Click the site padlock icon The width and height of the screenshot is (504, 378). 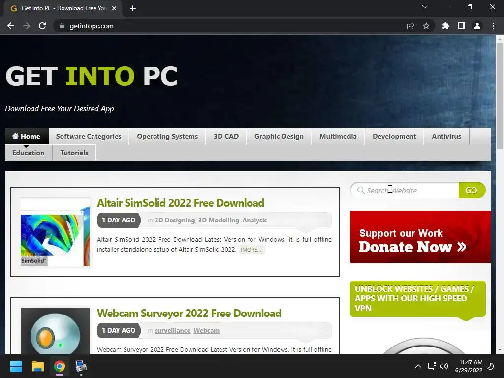click(x=62, y=26)
